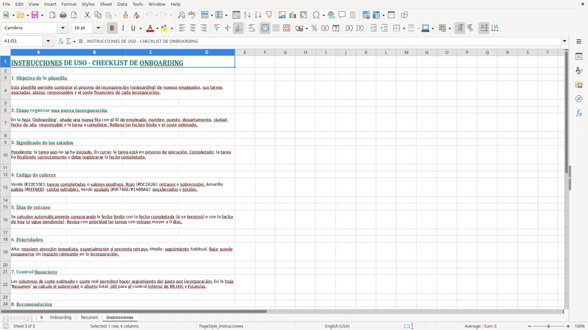Open the Find & Replace tool
The height and width of the screenshot is (330, 588).
pyautogui.click(x=181, y=15)
